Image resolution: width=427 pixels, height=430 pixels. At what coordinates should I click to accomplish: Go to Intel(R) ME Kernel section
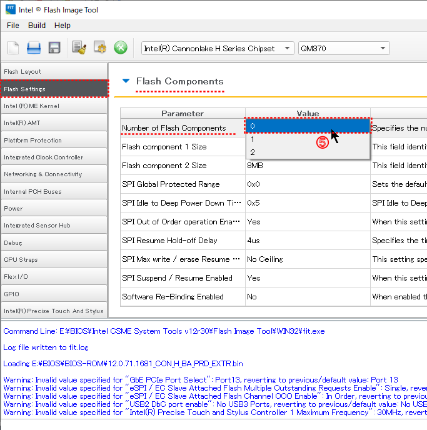54,106
